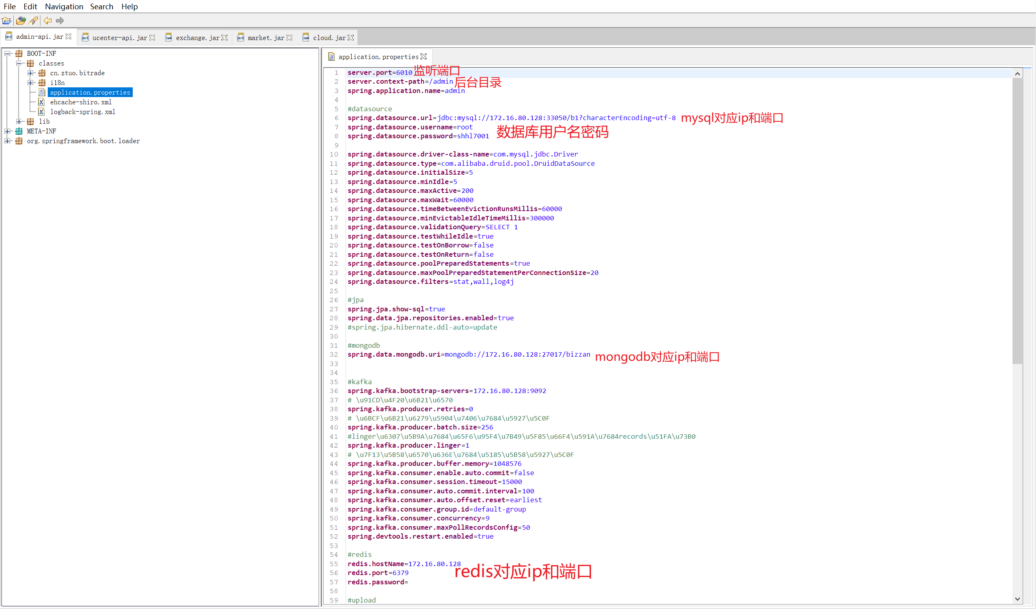Image resolution: width=1036 pixels, height=609 pixels.
Task: Select ehcache-shiro.xml in the tree
Action: click(81, 102)
